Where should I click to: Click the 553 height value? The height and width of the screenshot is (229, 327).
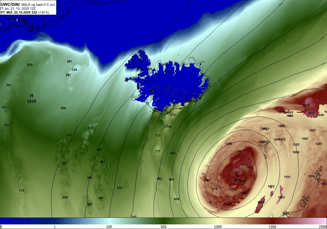click(173, 153)
